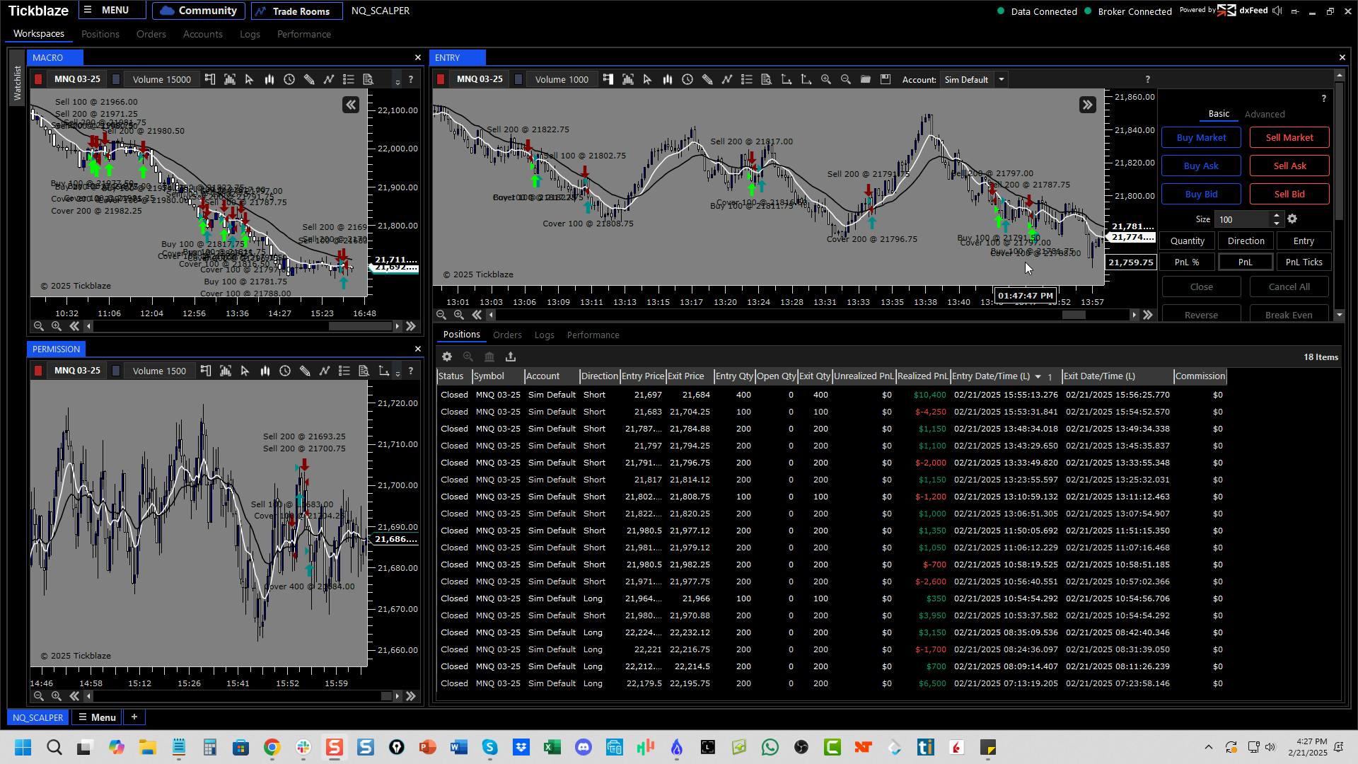Open the indicators icon in PERMISSION chart toolbar
This screenshot has width=1358, height=764.
[x=324, y=371]
